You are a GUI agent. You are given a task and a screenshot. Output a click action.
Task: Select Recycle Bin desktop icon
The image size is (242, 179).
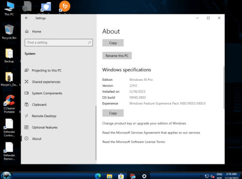click(9, 32)
